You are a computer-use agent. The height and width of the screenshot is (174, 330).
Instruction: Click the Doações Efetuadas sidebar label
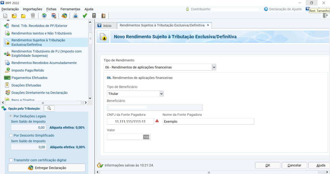pos(26,85)
